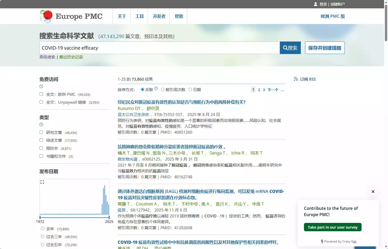
Task: Close the user survey popup
Action: click(x=373, y=192)
